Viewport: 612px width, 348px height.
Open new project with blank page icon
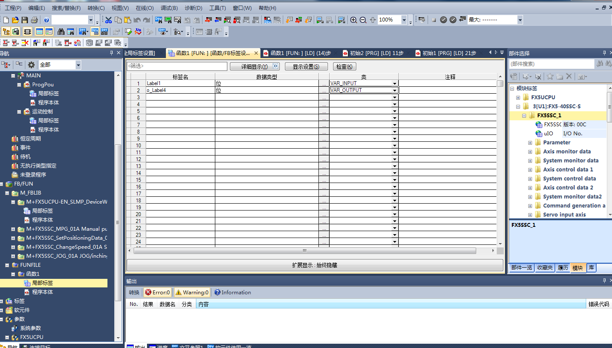[x=6, y=20]
